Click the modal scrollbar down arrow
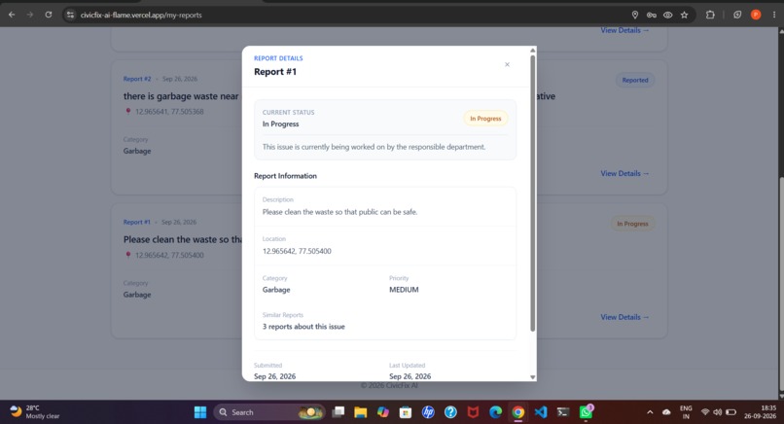Image resolution: width=784 pixels, height=424 pixels. click(x=532, y=377)
